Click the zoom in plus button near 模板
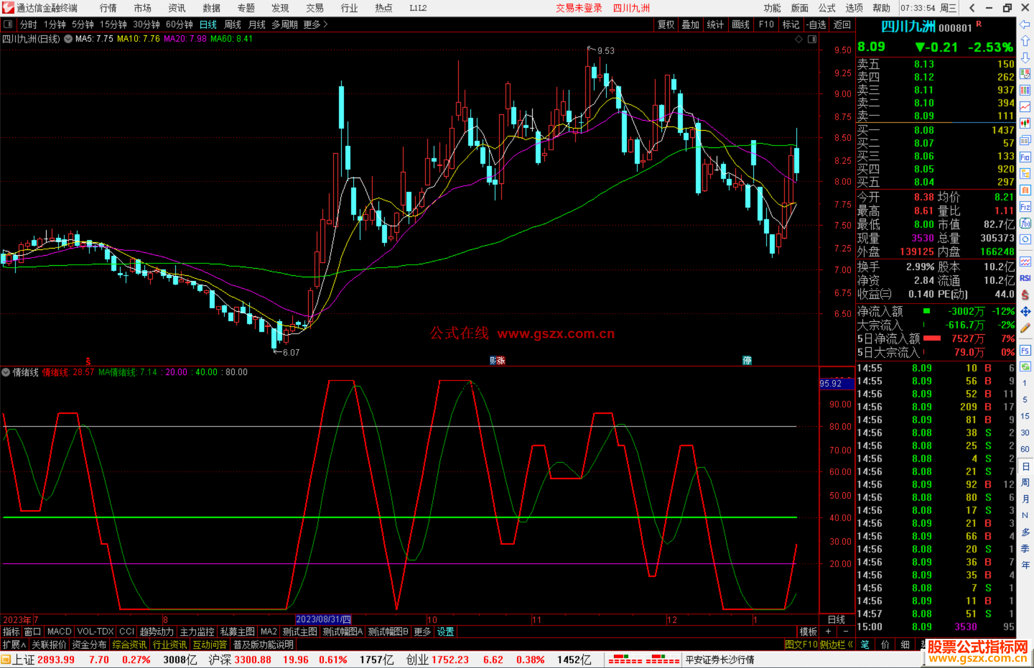 tap(829, 632)
